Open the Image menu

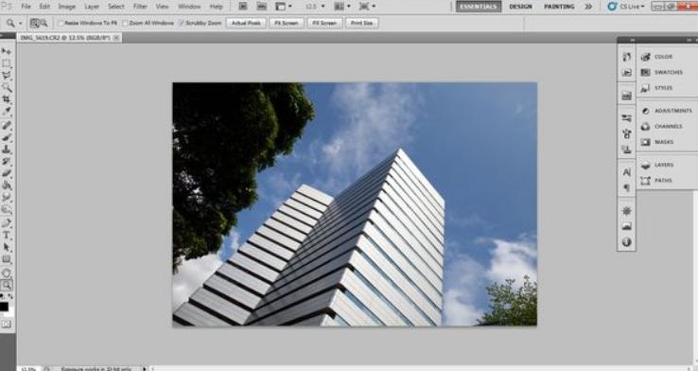(x=67, y=7)
